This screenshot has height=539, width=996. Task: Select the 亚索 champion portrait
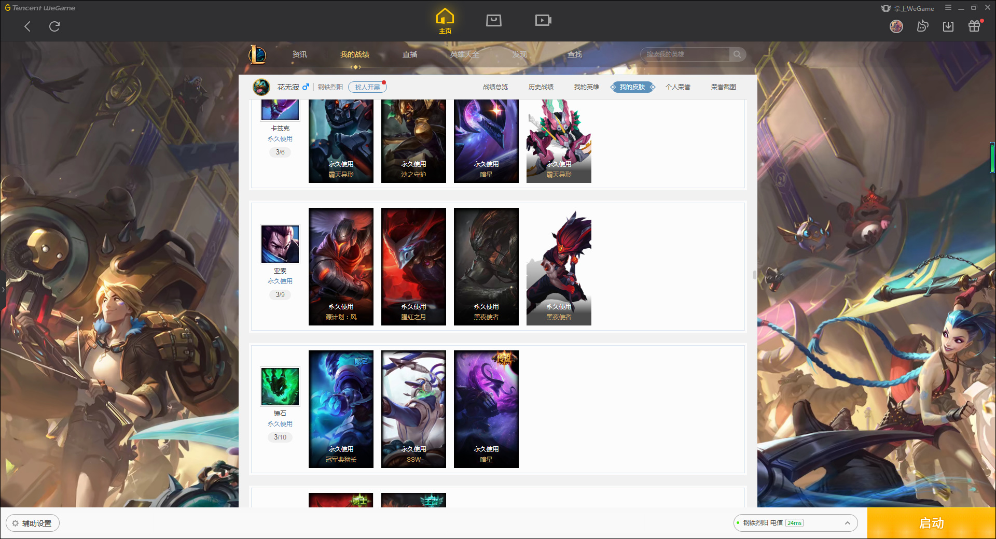(x=280, y=244)
